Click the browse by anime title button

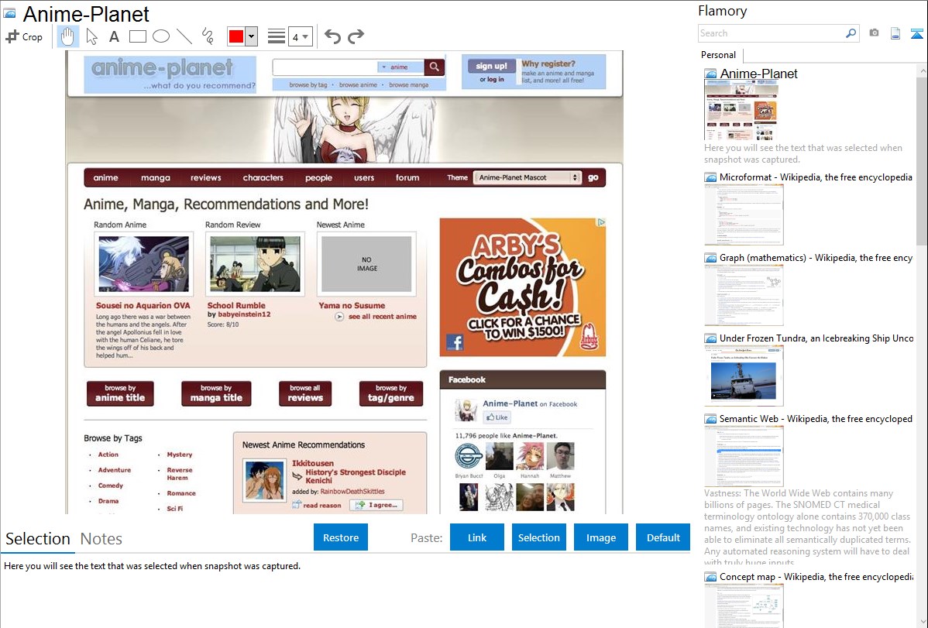pyautogui.click(x=120, y=393)
